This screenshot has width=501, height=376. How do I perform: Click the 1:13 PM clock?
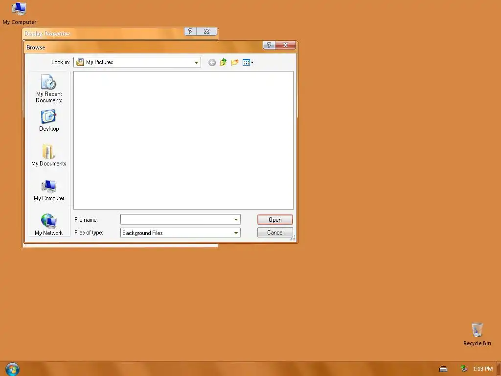tap(483, 369)
